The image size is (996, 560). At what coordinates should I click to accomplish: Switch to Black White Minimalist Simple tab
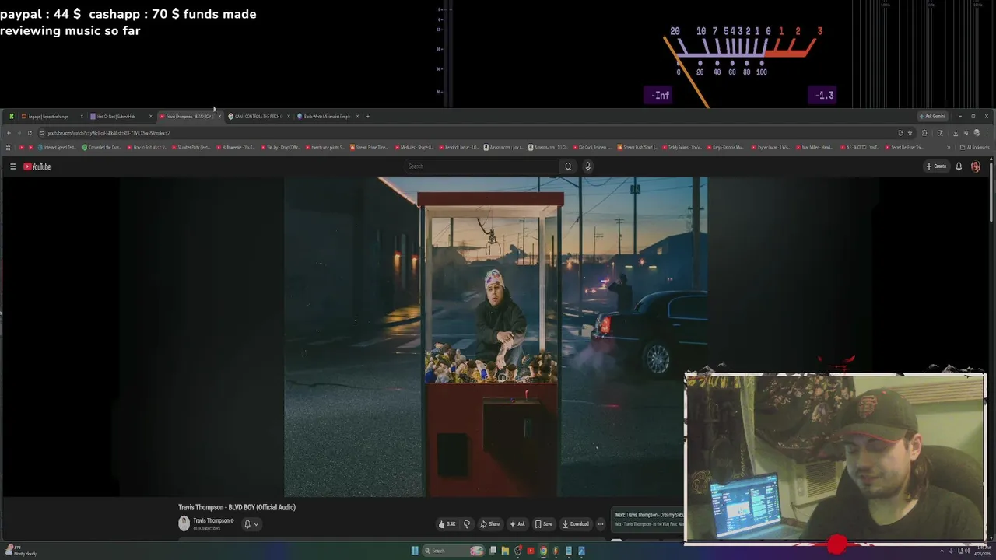(x=327, y=117)
